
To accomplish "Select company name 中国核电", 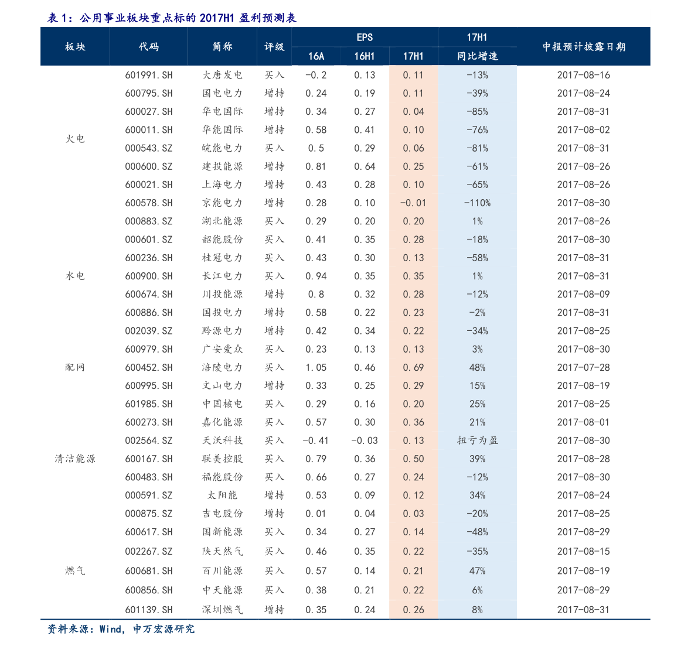I will pyautogui.click(x=222, y=404).
